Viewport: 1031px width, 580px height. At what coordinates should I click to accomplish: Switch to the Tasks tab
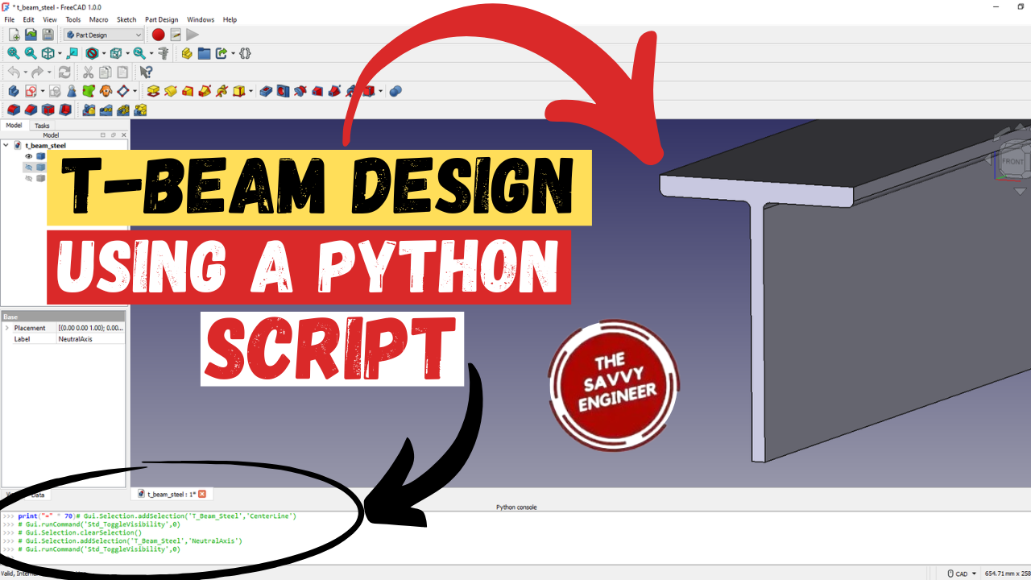[41, 126]
